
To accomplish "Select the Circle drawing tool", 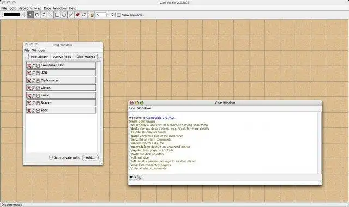I will pyautogui.click(x=64, y=15).
